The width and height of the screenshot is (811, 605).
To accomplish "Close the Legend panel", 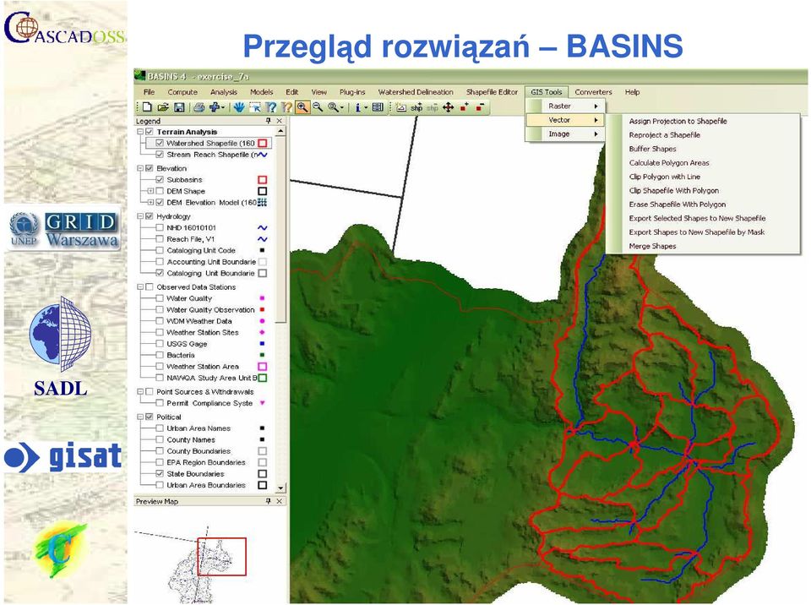I will (x=280, y=121).
